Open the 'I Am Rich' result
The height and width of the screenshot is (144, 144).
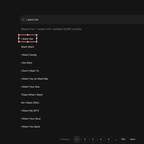[x=26, y=63]
